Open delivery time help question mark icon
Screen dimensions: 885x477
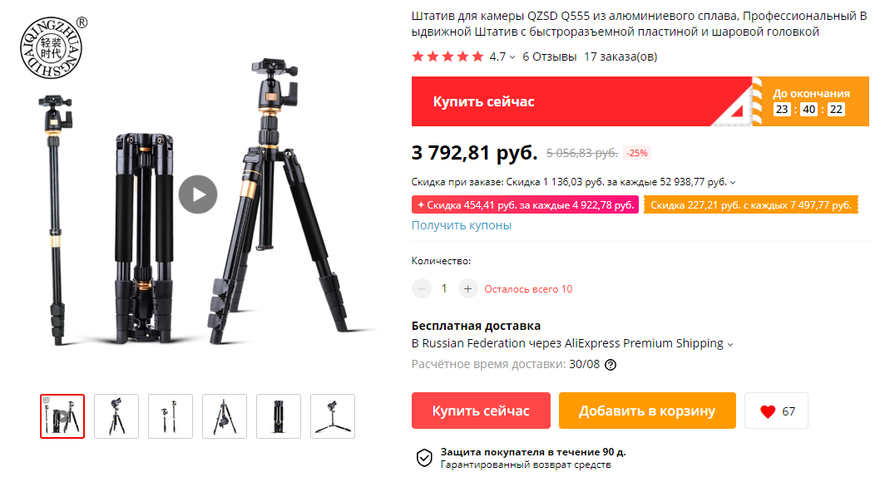tap(611, 365)
